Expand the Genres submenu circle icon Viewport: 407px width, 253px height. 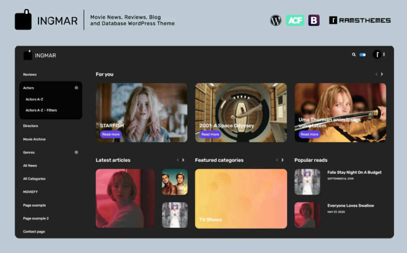point(76,152)
